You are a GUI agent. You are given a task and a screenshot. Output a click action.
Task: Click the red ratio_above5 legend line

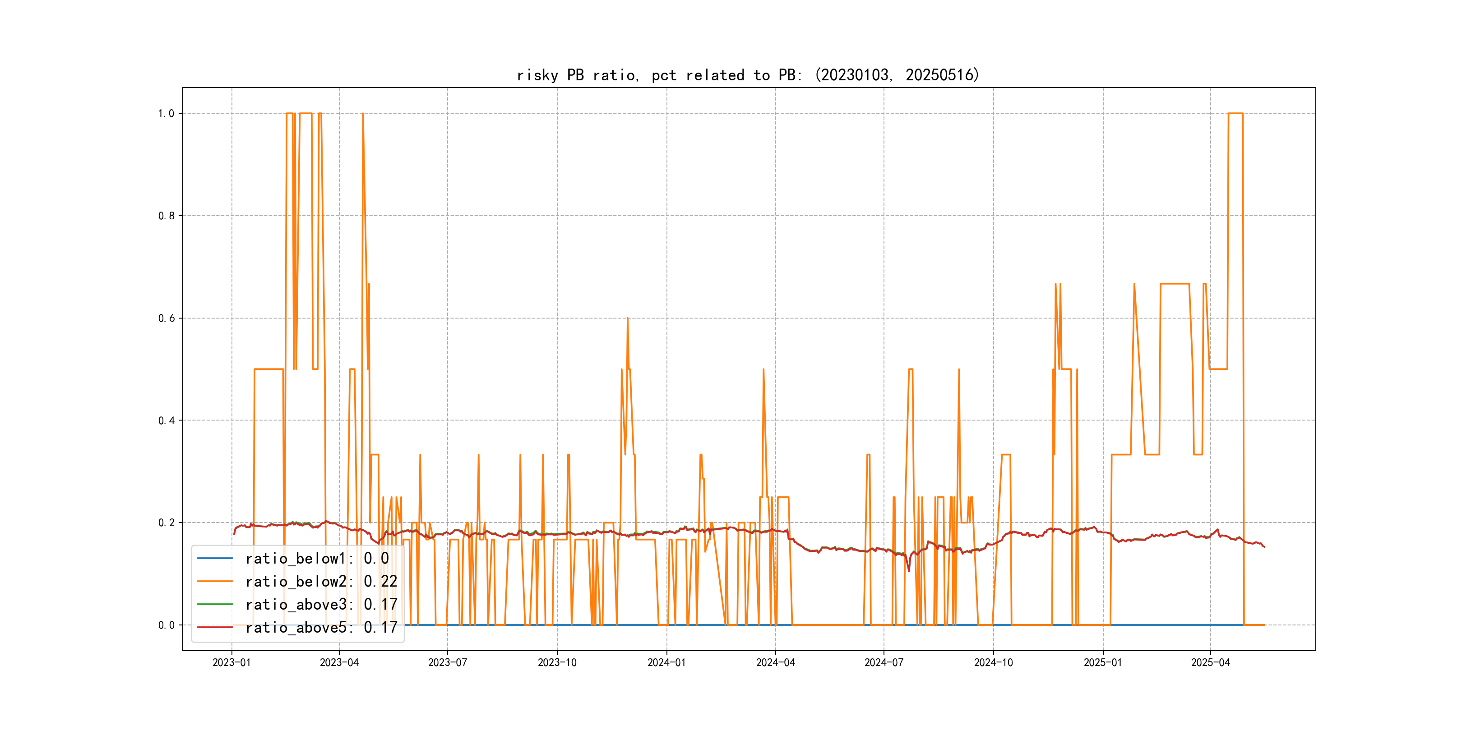click(x=214, y=627)
